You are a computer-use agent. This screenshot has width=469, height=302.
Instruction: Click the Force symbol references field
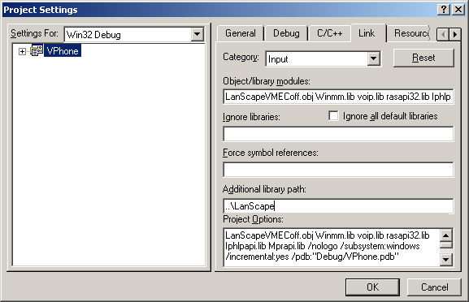[x=338, y=170]
